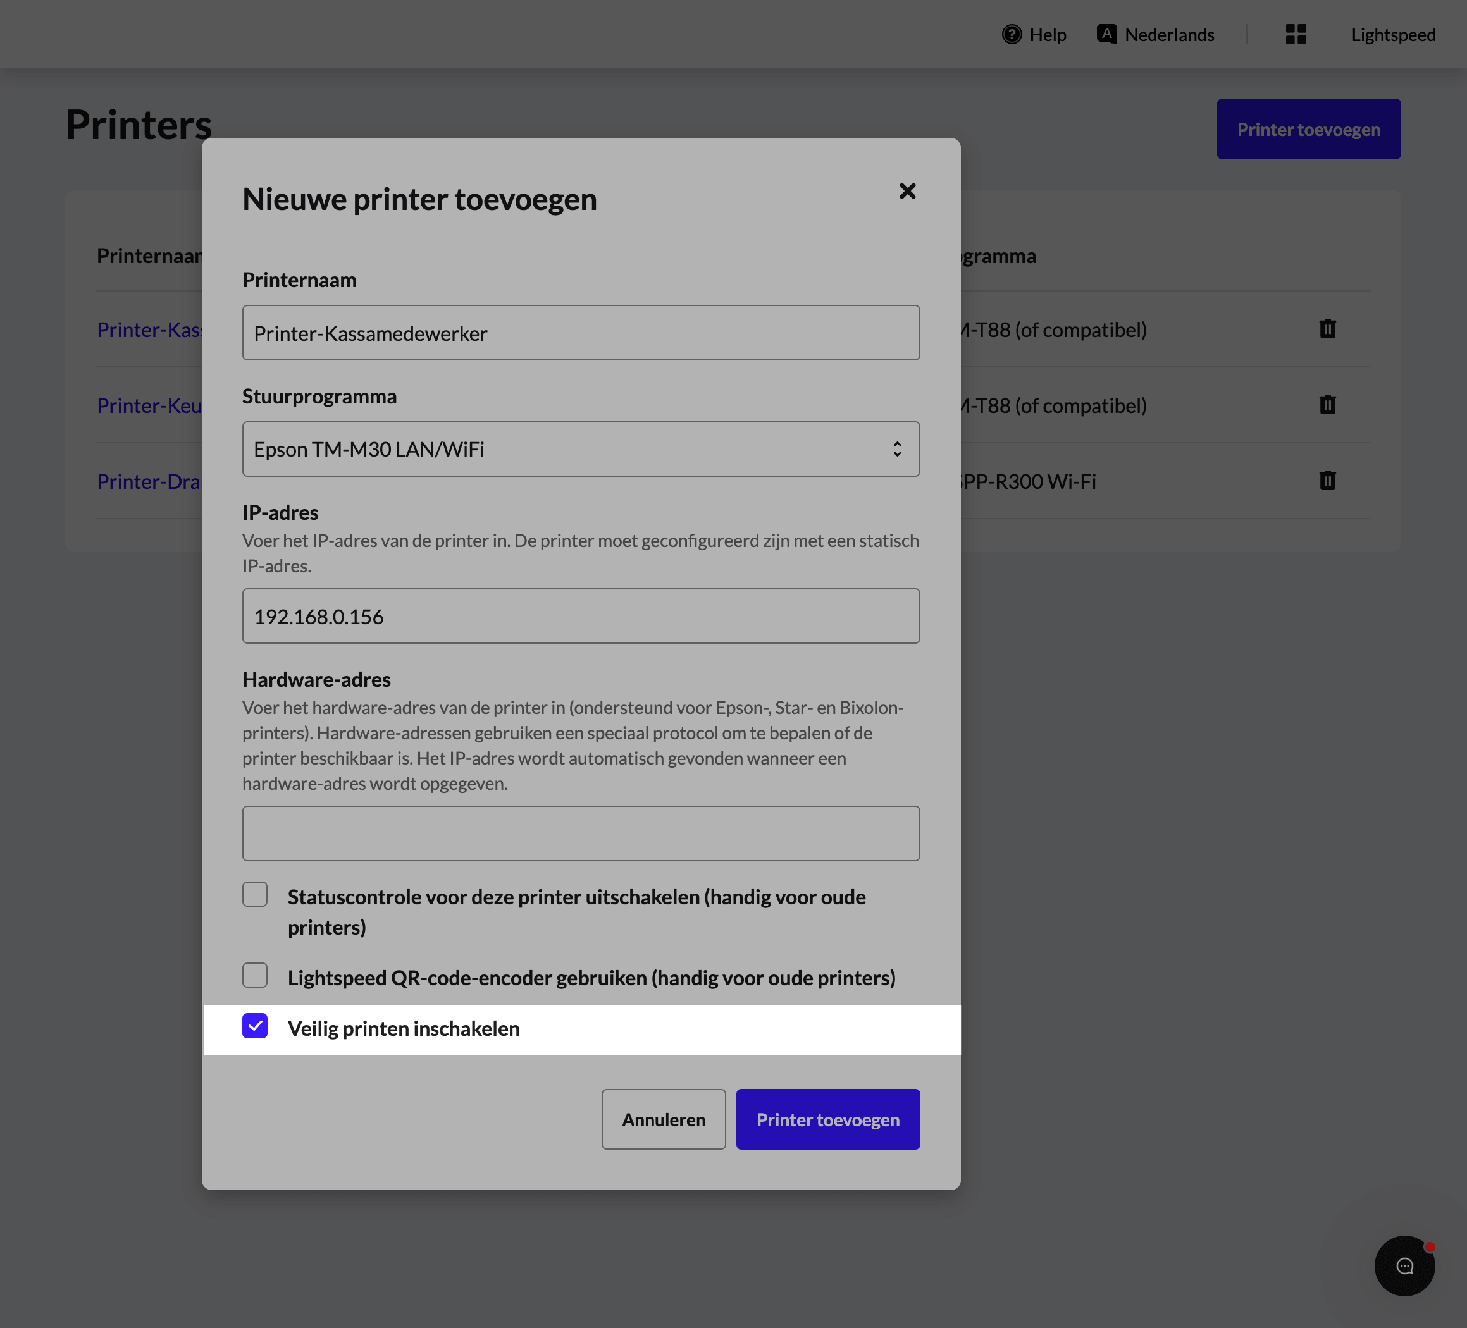This screenshot has height=1328, width=1467.
Task: Open the Lightspeed account menu
Action: tap(1394, 34)
